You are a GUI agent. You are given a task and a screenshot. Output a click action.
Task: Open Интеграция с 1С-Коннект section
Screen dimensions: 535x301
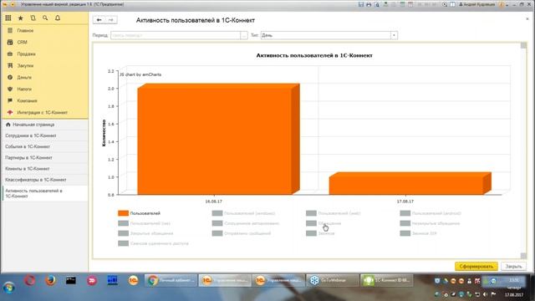(x=44, y=112)
